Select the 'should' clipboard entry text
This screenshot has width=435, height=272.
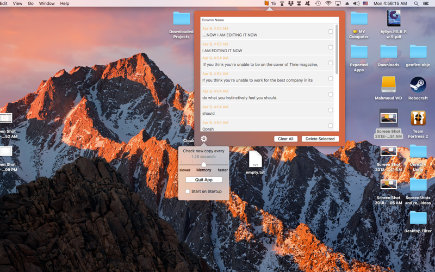208,113
